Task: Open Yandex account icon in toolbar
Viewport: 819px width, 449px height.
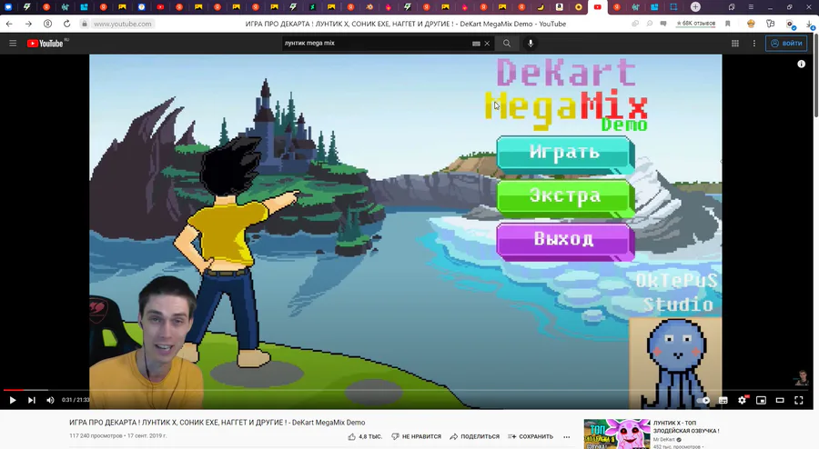Action: pyautogui.click(x=47, y=24)
